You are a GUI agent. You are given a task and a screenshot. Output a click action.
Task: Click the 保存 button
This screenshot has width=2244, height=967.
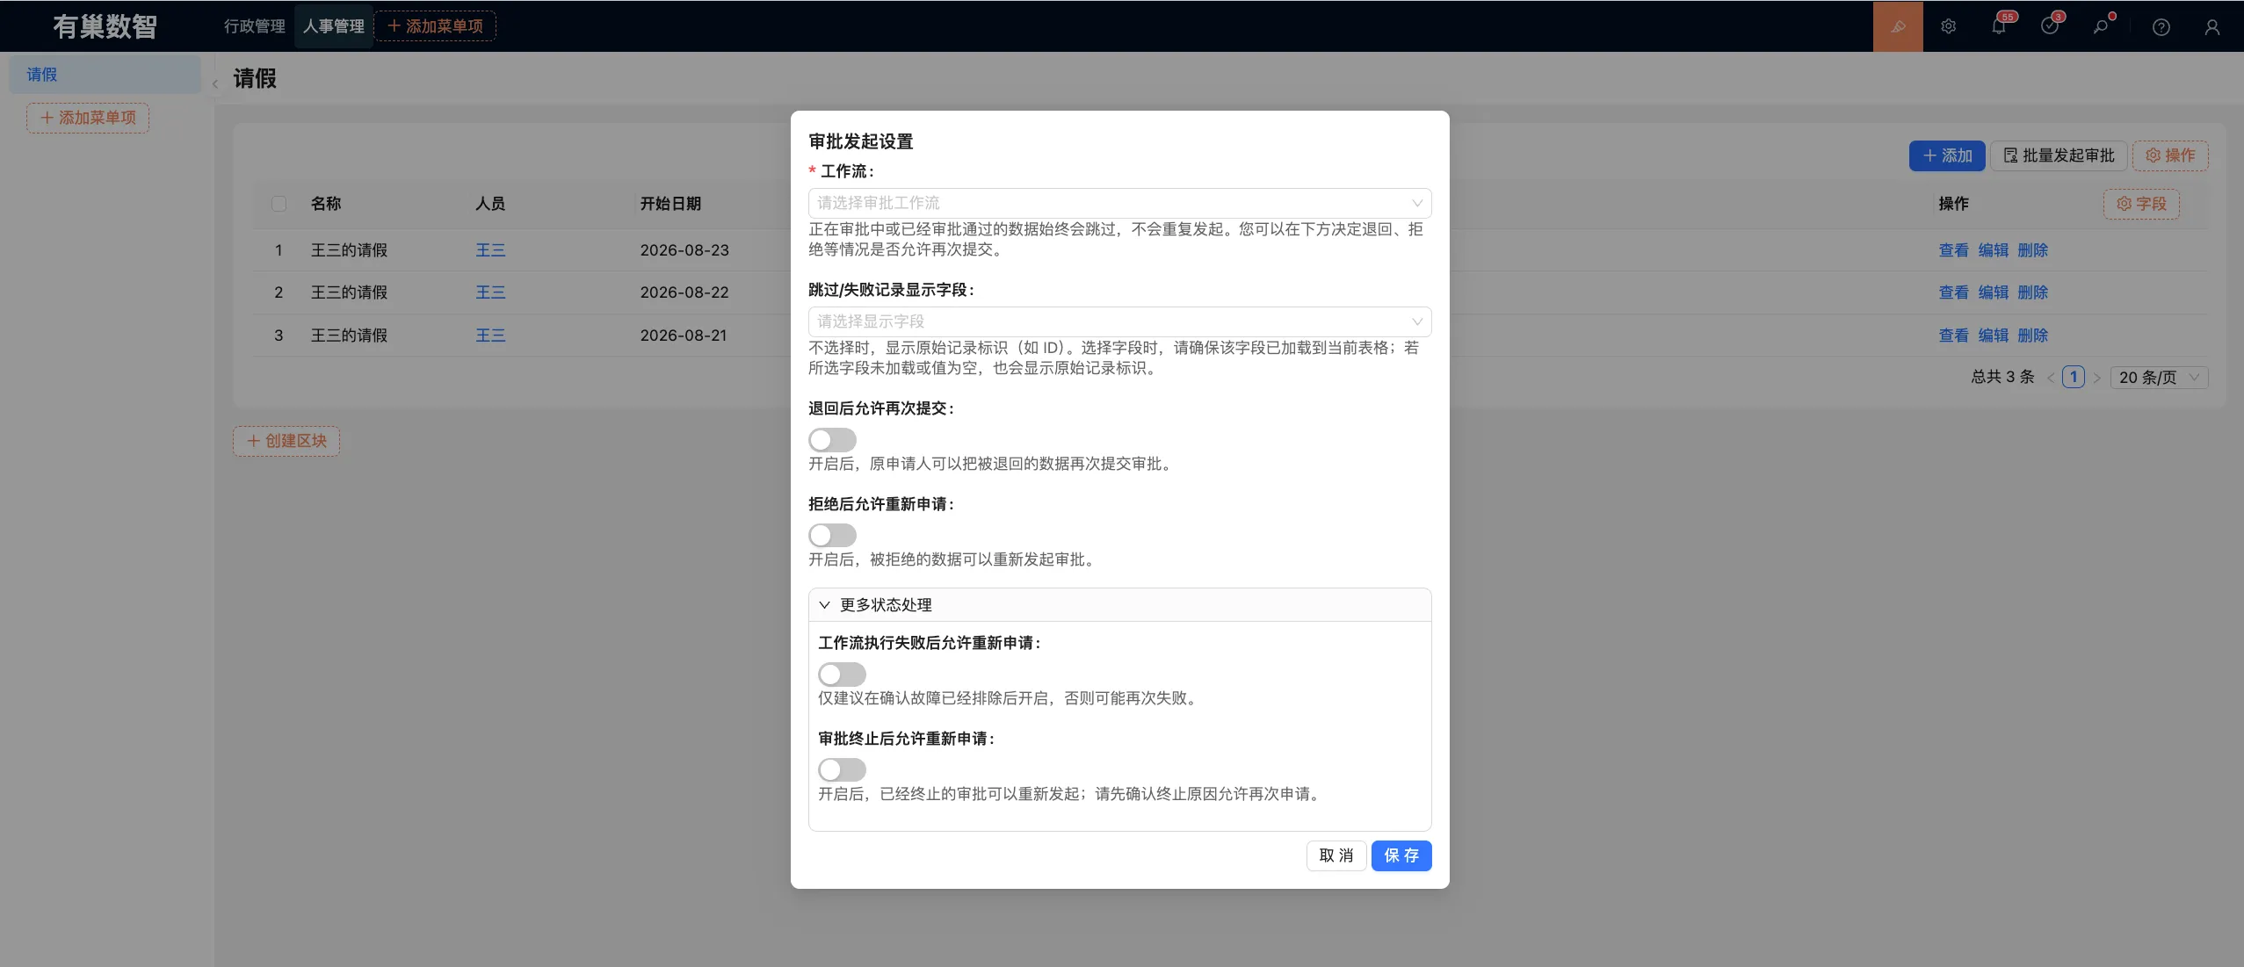(x=1401, y=855)
